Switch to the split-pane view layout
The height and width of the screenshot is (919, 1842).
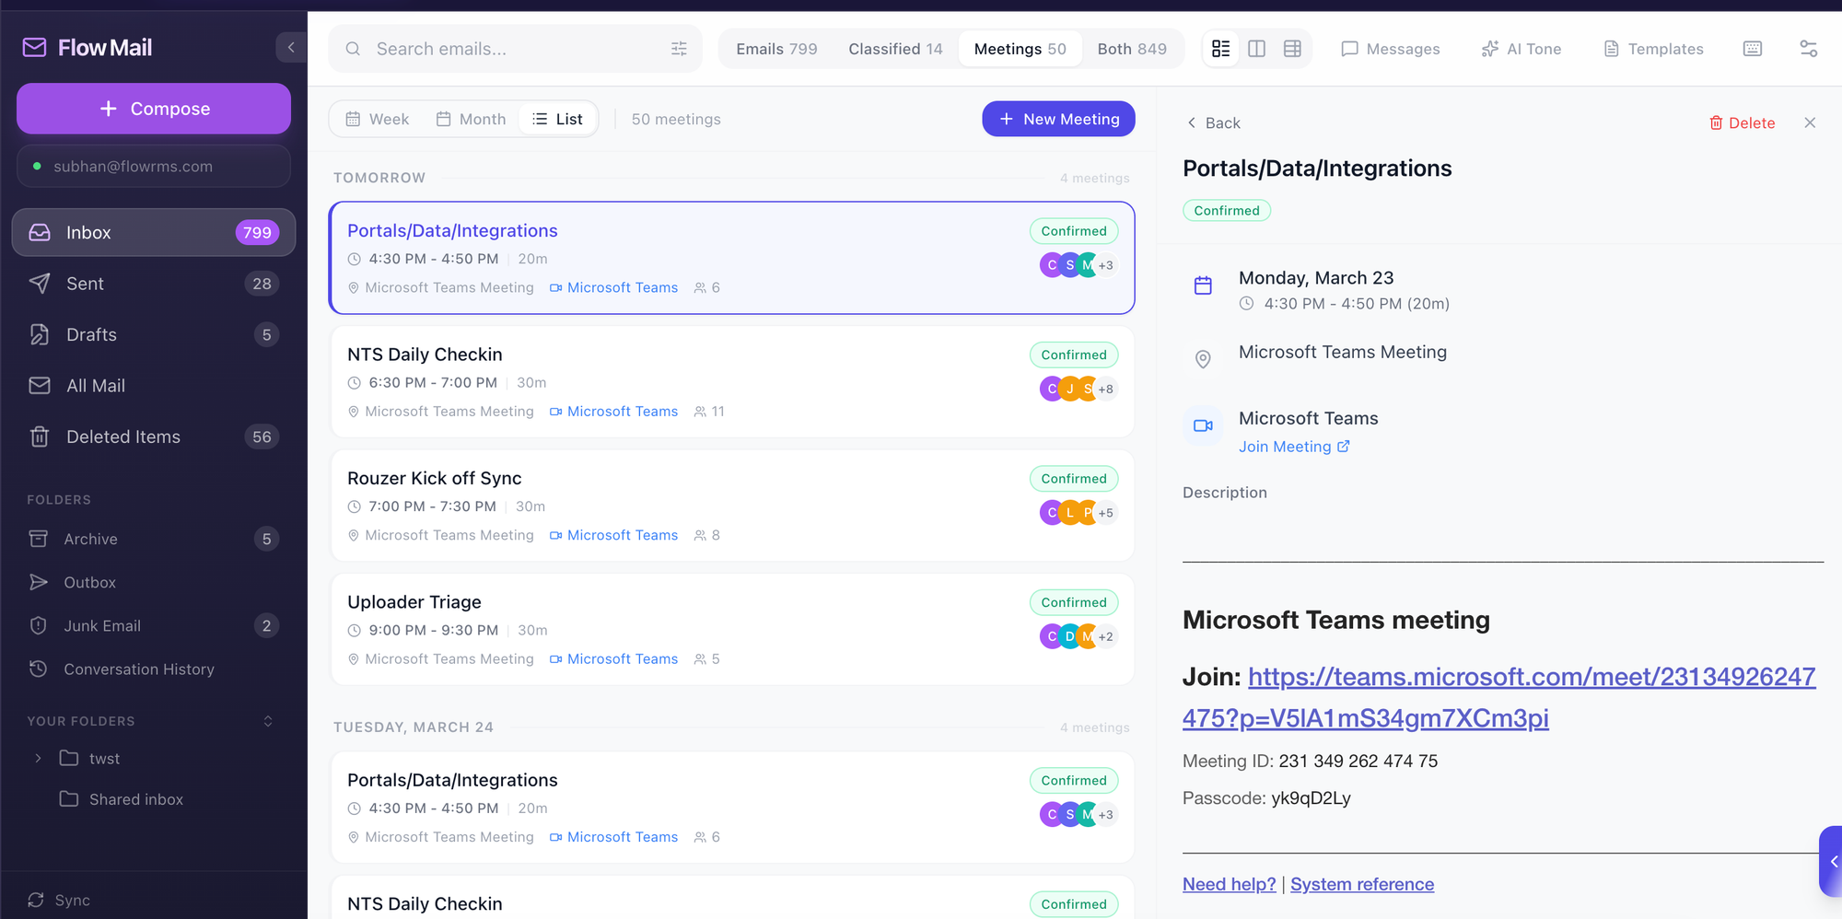point(1256,49)
